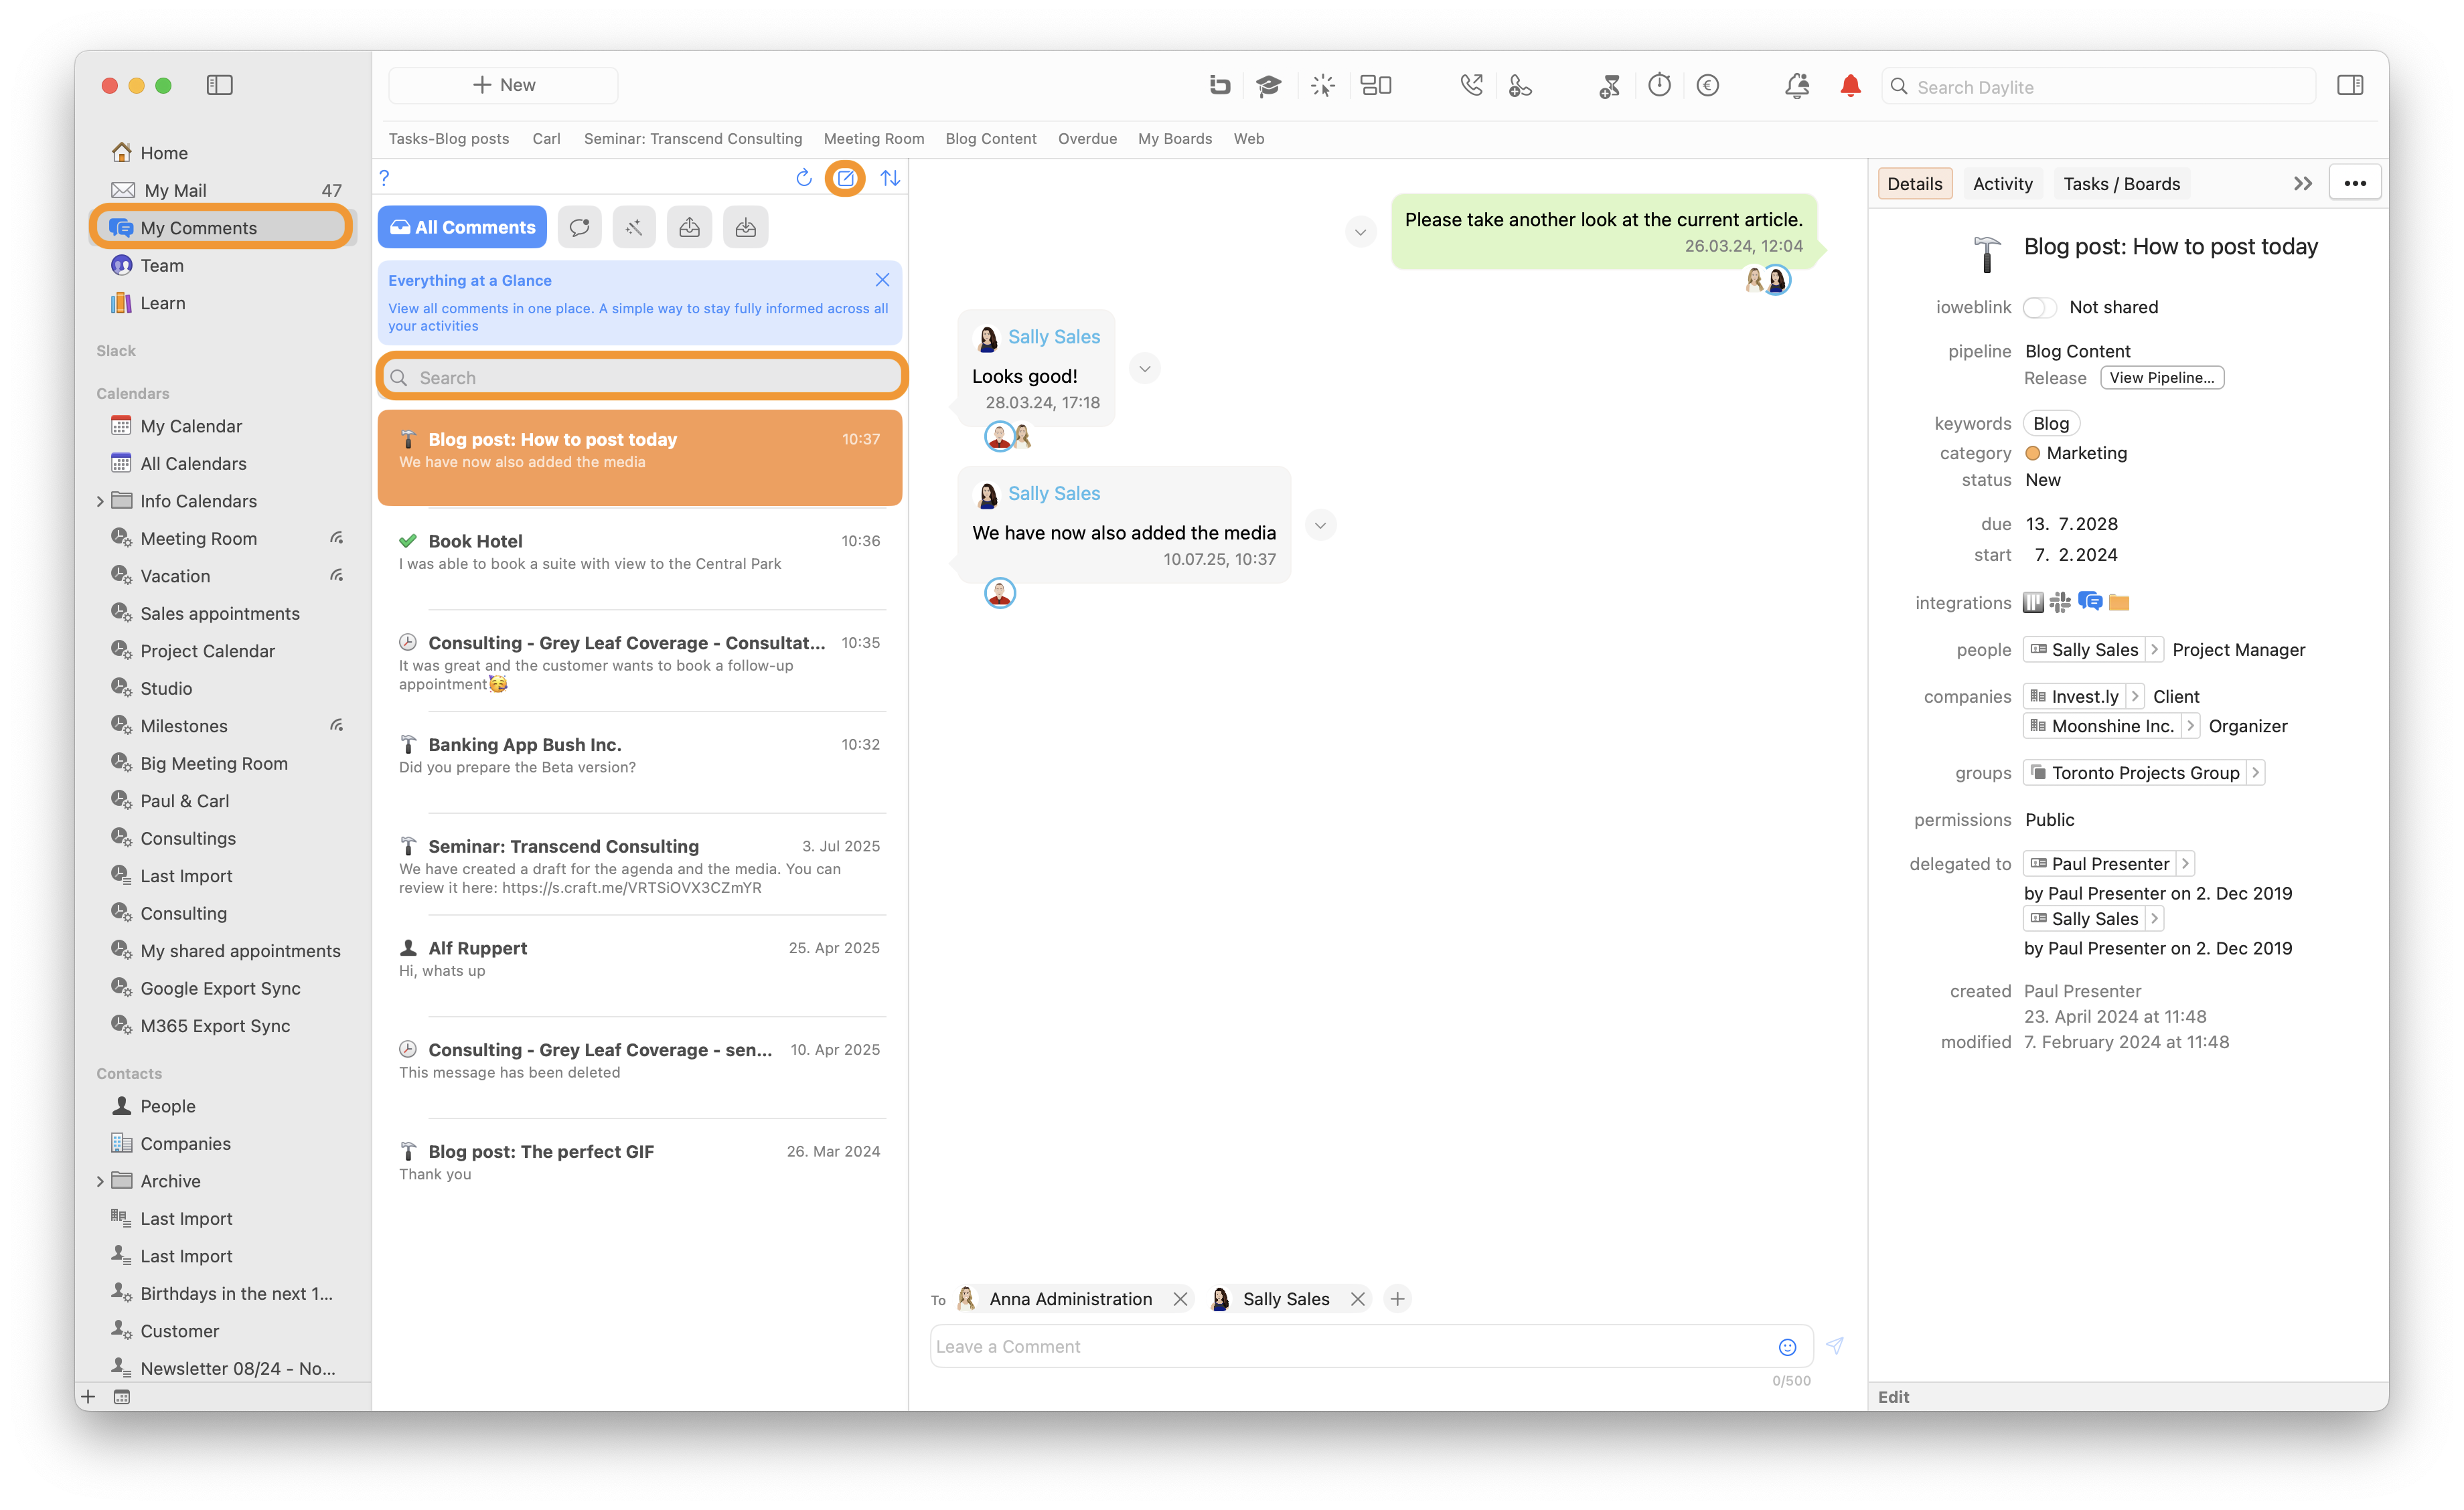Compose a new comment icon
This screenshot has height=1510, width=2464.
click(x=846, y=178)
